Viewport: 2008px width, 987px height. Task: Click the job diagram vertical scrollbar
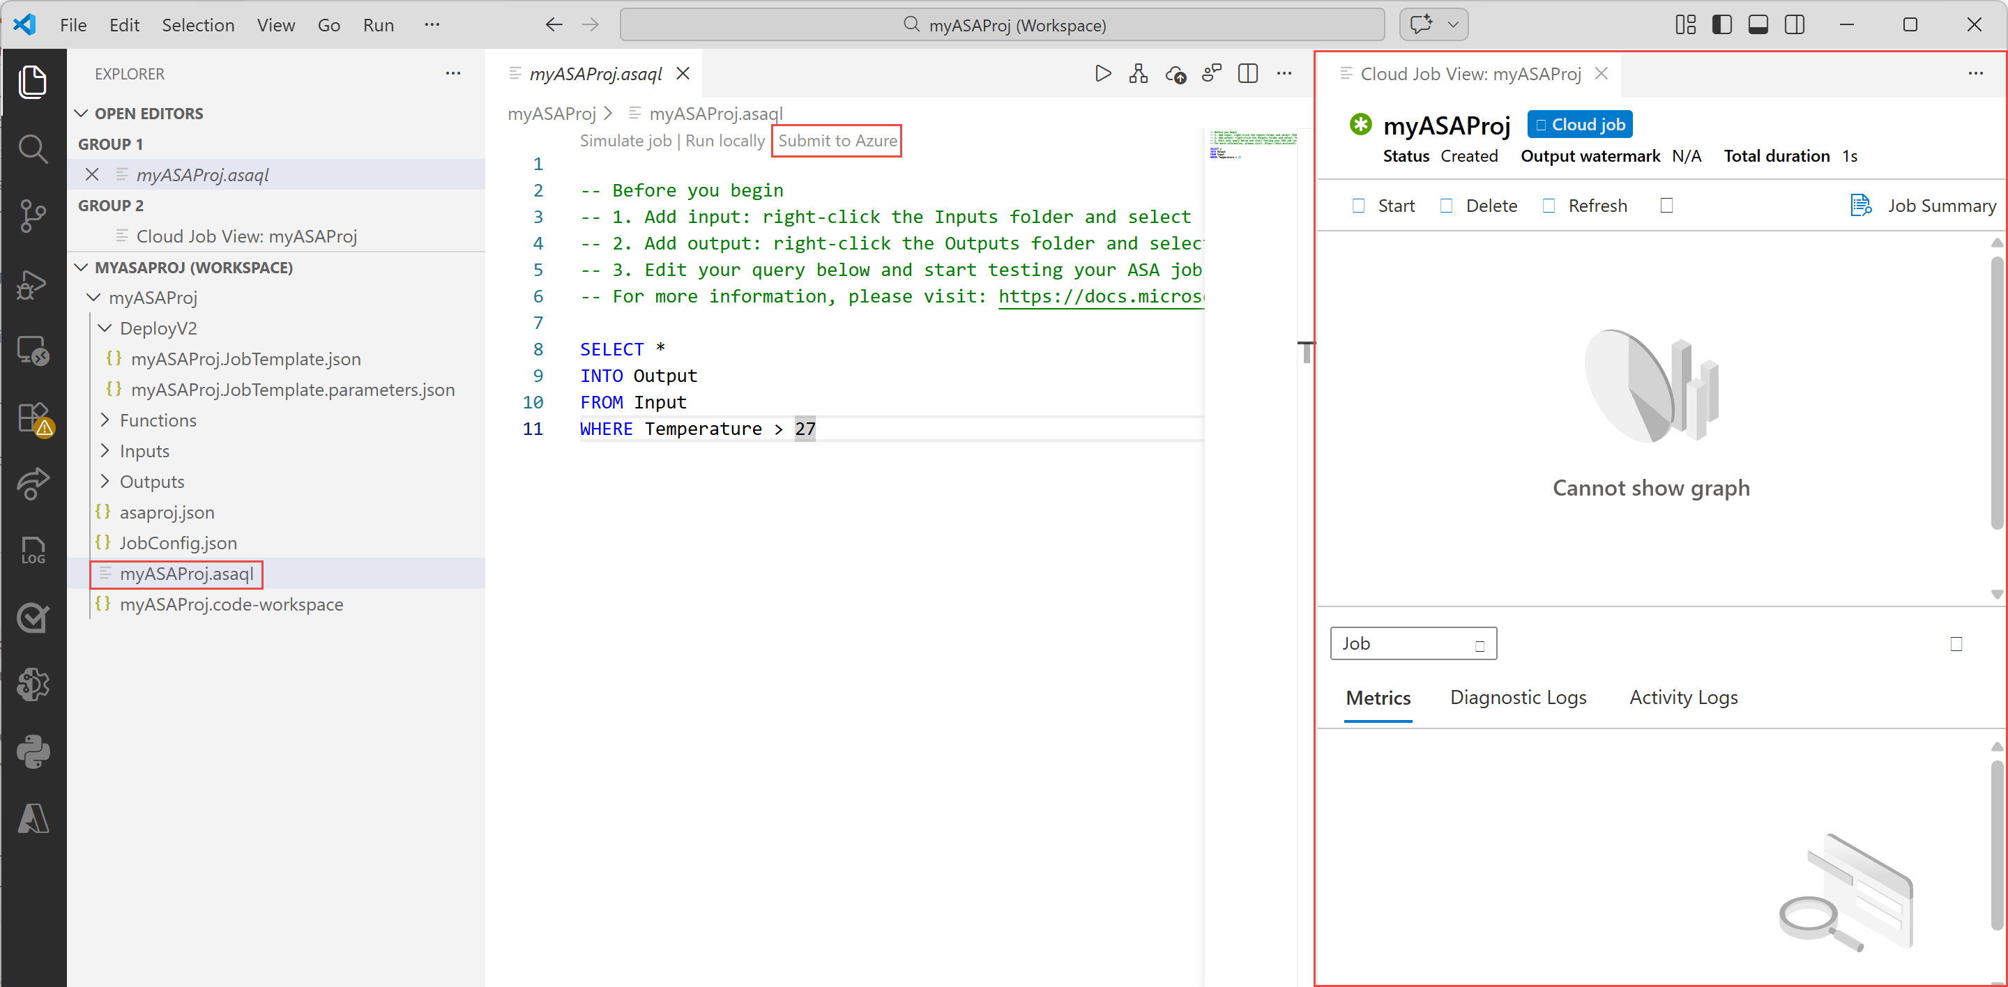pyautogui.click(x=1997, y=393)
